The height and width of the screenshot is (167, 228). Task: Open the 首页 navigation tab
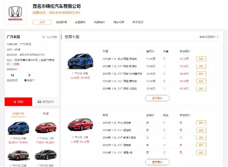[42, 22]
